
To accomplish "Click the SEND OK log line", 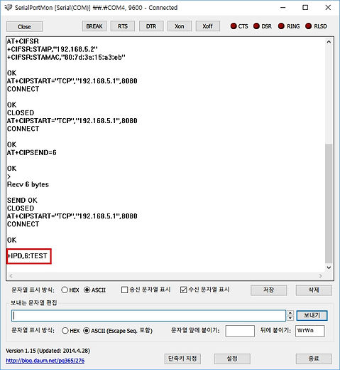I will (22, 201).
